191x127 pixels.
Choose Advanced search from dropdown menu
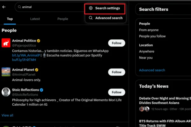pyautogui.click(x=105, y=18)
